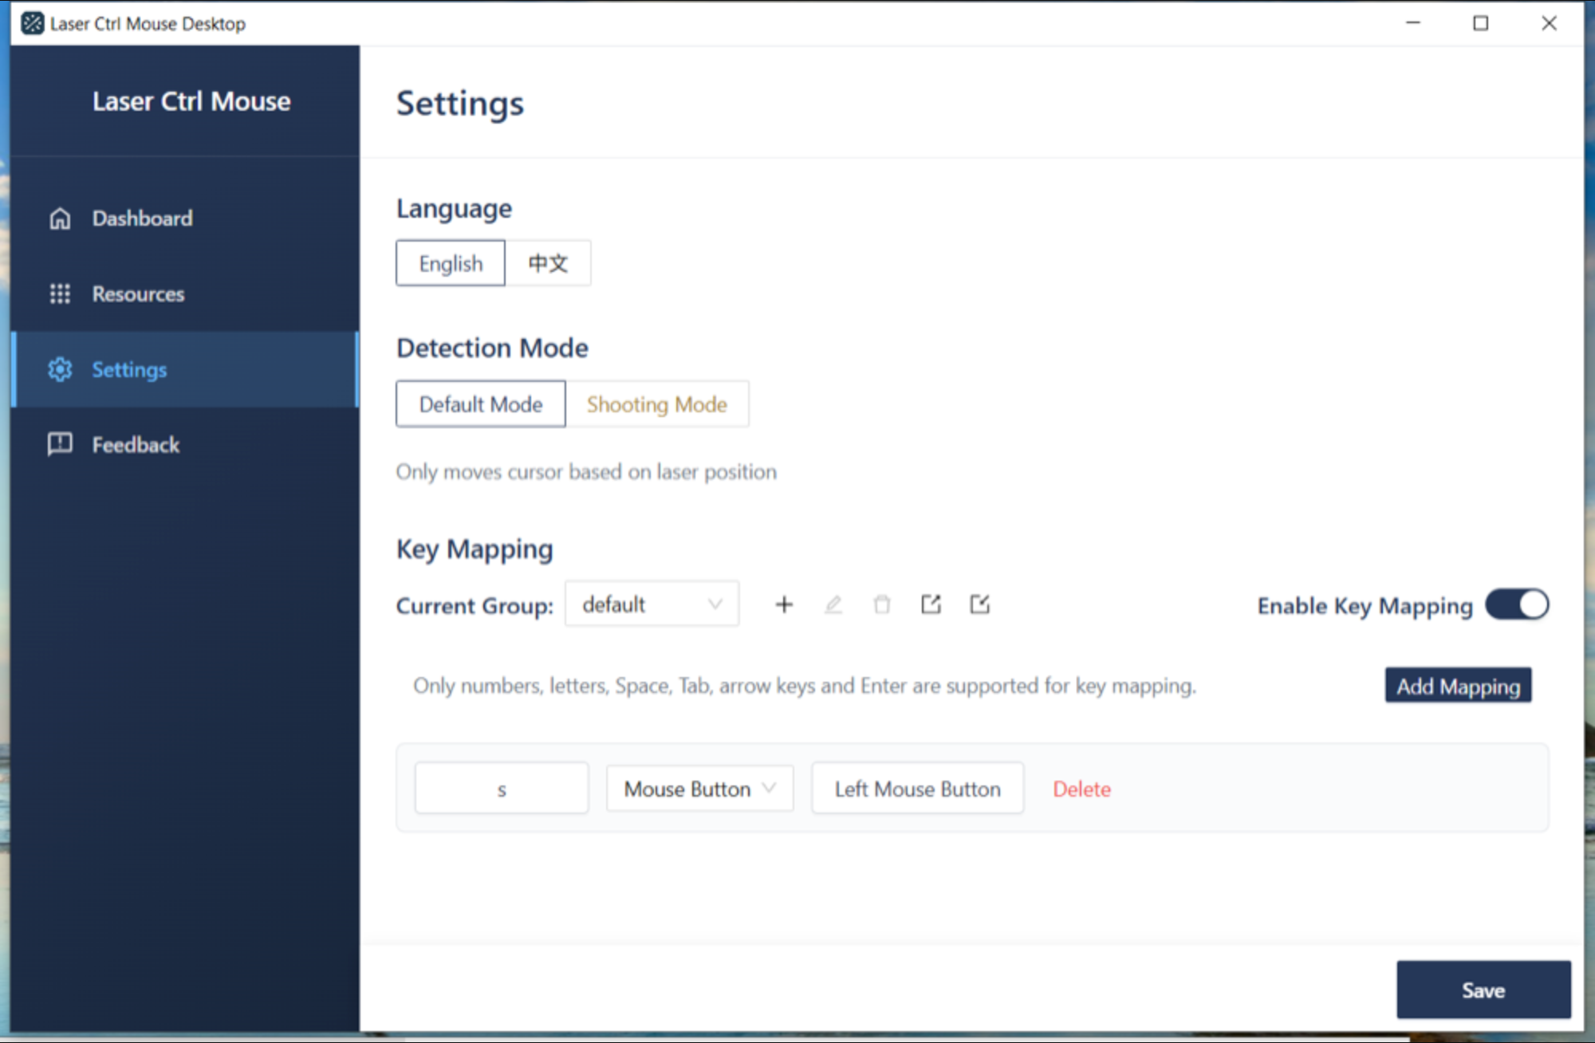The image size is (1595, 1043).
Task: Click the Save button
Action: pos(1483,990)
